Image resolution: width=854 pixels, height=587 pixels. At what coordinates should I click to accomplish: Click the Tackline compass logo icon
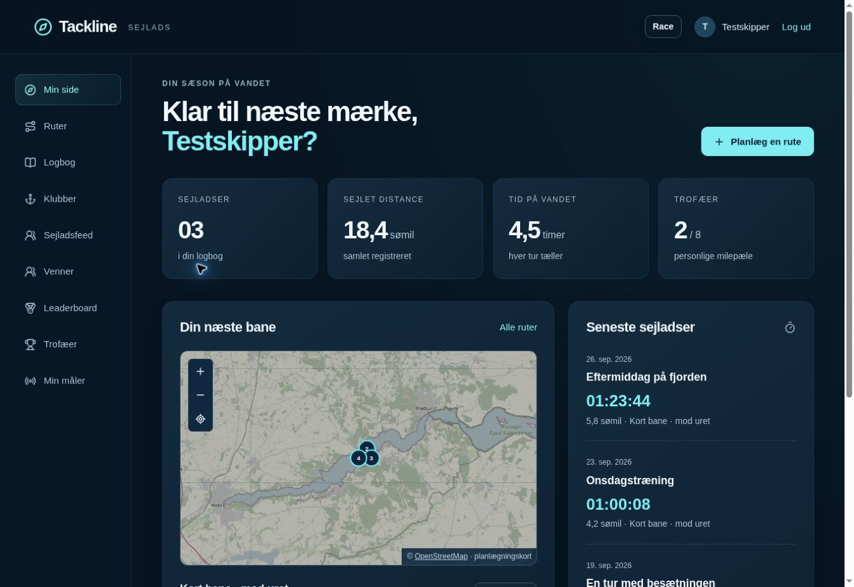point(43,27)
